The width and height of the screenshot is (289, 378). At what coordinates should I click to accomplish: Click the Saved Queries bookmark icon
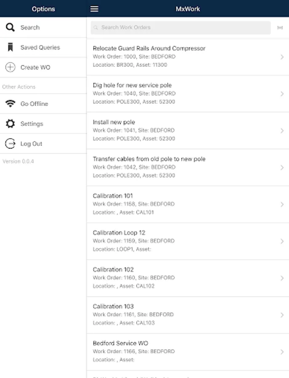pos(10,47)
